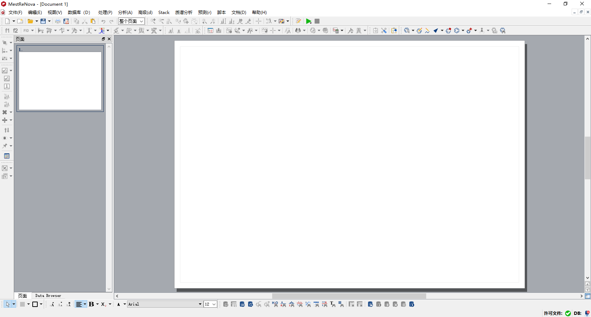Toggle Bold text formatting

[x=91, y=304]
